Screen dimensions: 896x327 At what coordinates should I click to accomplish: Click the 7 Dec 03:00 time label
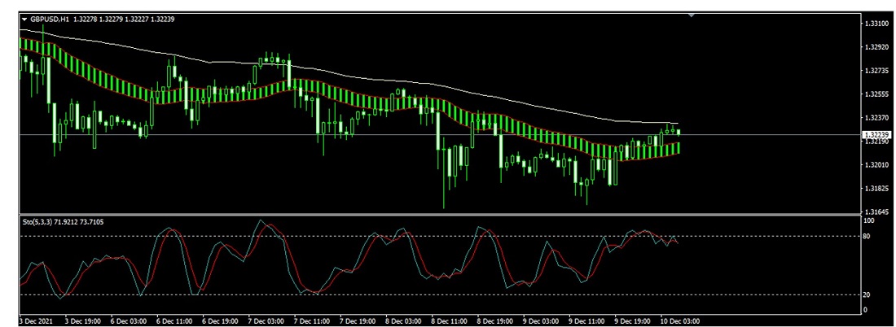(268, 320)
